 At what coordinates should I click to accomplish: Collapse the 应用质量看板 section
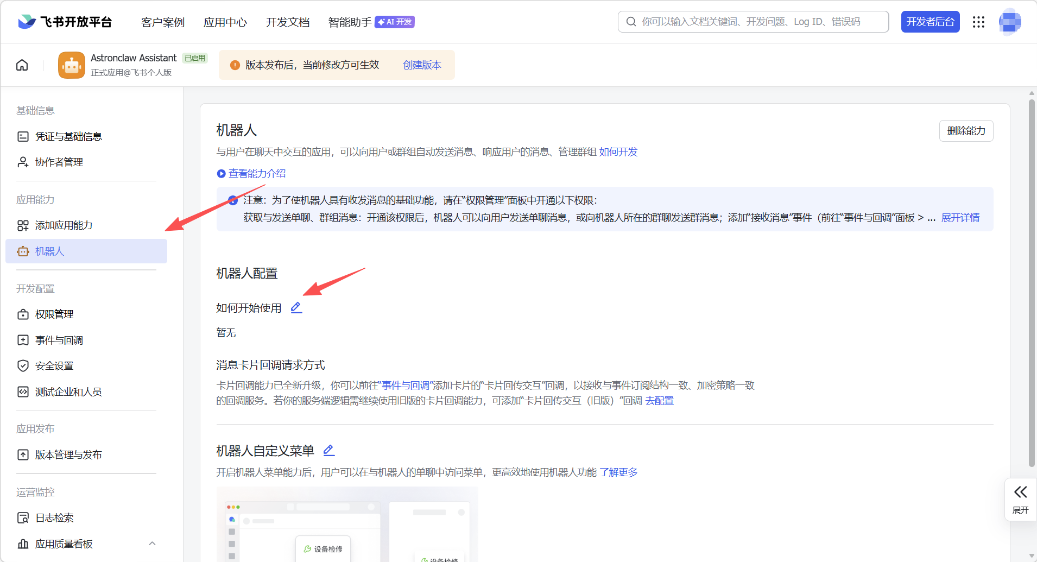pyautogui.click(x=151, y=543)
